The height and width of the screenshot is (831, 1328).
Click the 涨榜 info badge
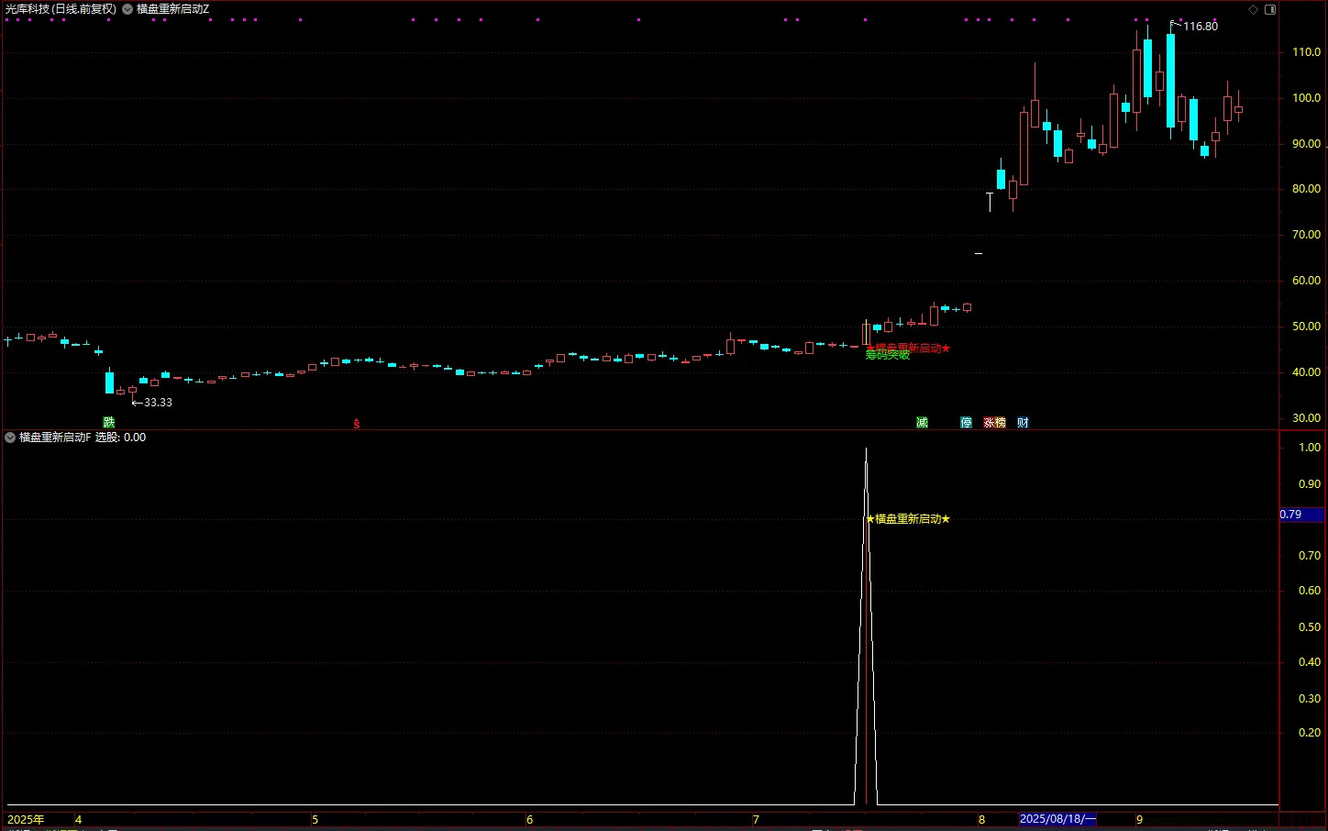tap(995, 422)
